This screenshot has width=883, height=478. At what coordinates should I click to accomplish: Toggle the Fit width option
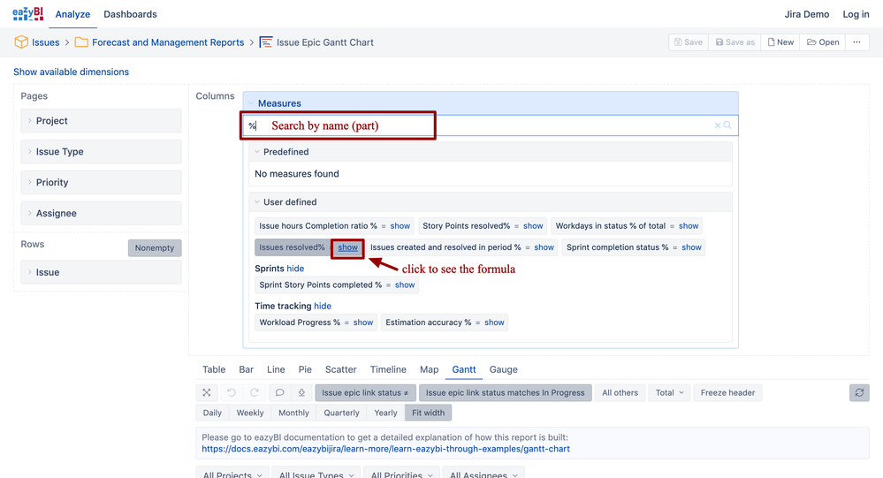(428, 413)
